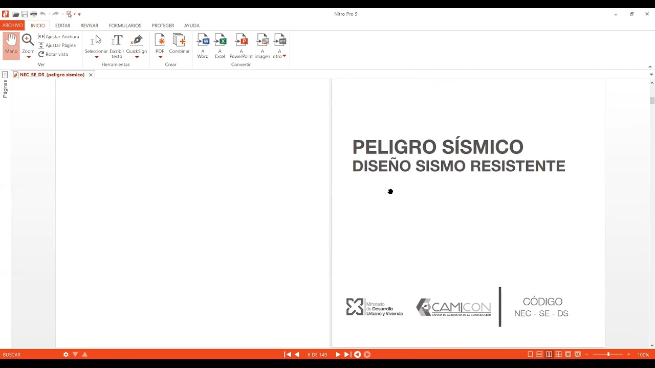Go to last page
The image size is (655, 368).
[x=347, y=354]
